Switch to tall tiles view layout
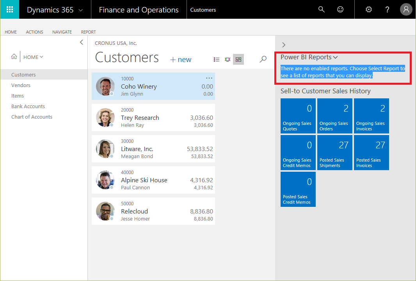The height and width of the screenshot is (281, 416). (228, 59)
